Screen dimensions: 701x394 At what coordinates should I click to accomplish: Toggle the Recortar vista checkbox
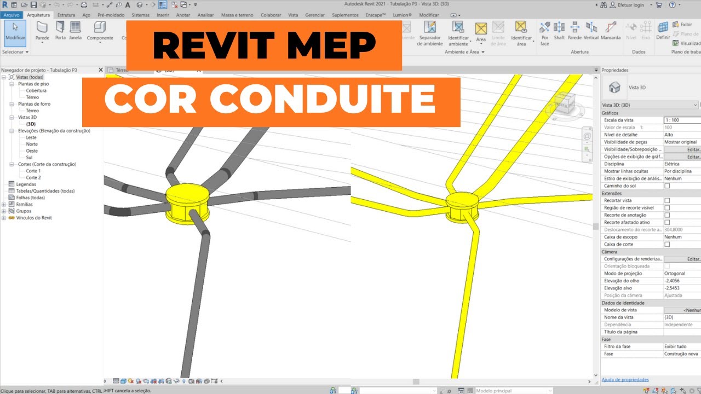point(667,201)
